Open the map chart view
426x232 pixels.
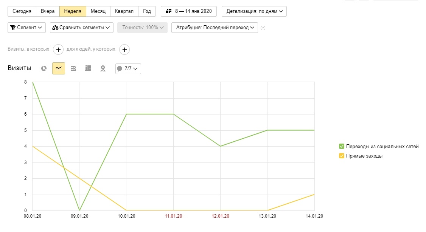103,68
